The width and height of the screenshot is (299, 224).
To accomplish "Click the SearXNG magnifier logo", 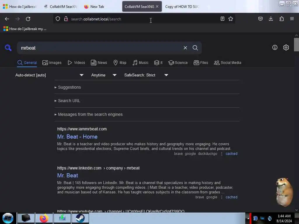I will [x=8, y=48].
